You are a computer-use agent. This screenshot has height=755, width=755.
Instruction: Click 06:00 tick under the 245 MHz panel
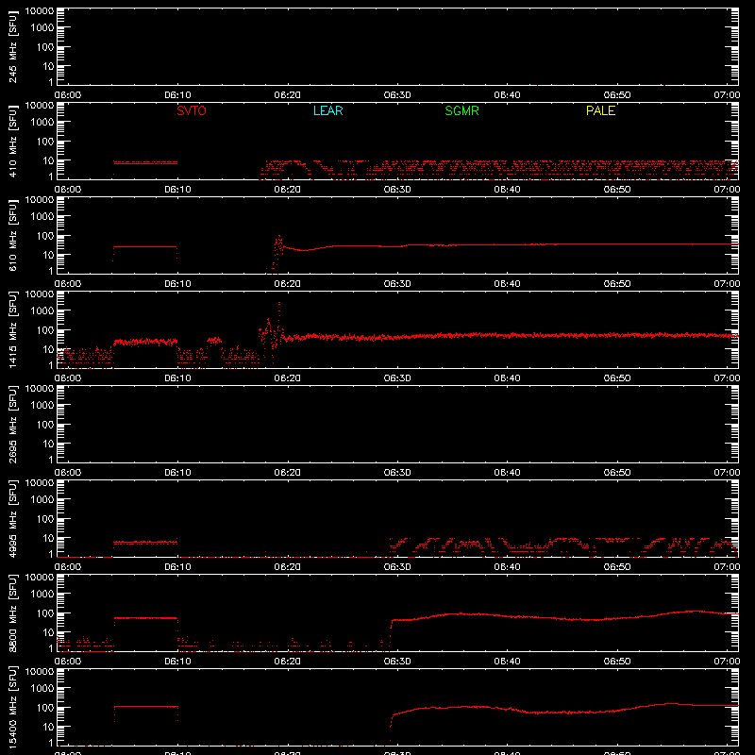pyautogui.click(x=67, y=95)
